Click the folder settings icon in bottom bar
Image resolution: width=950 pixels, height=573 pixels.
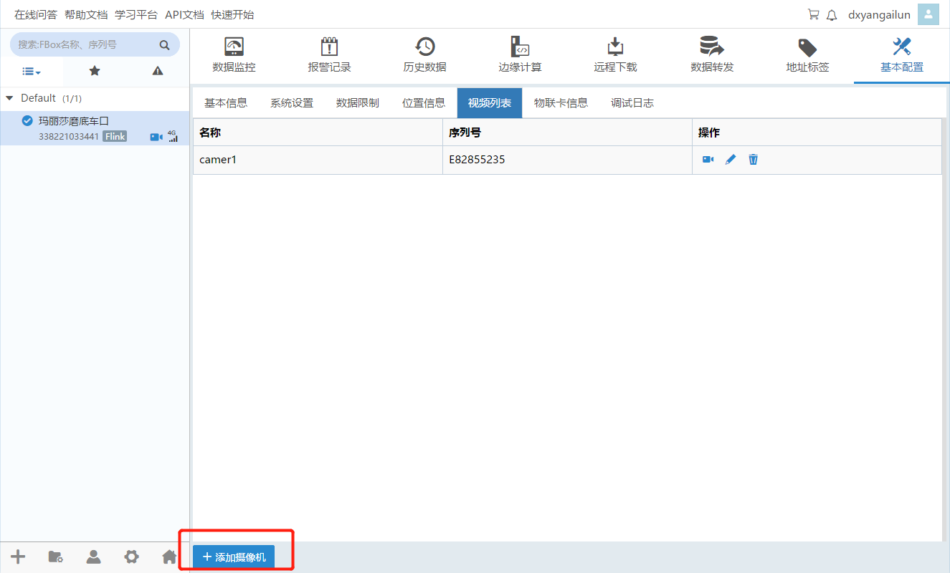[55, 557]
